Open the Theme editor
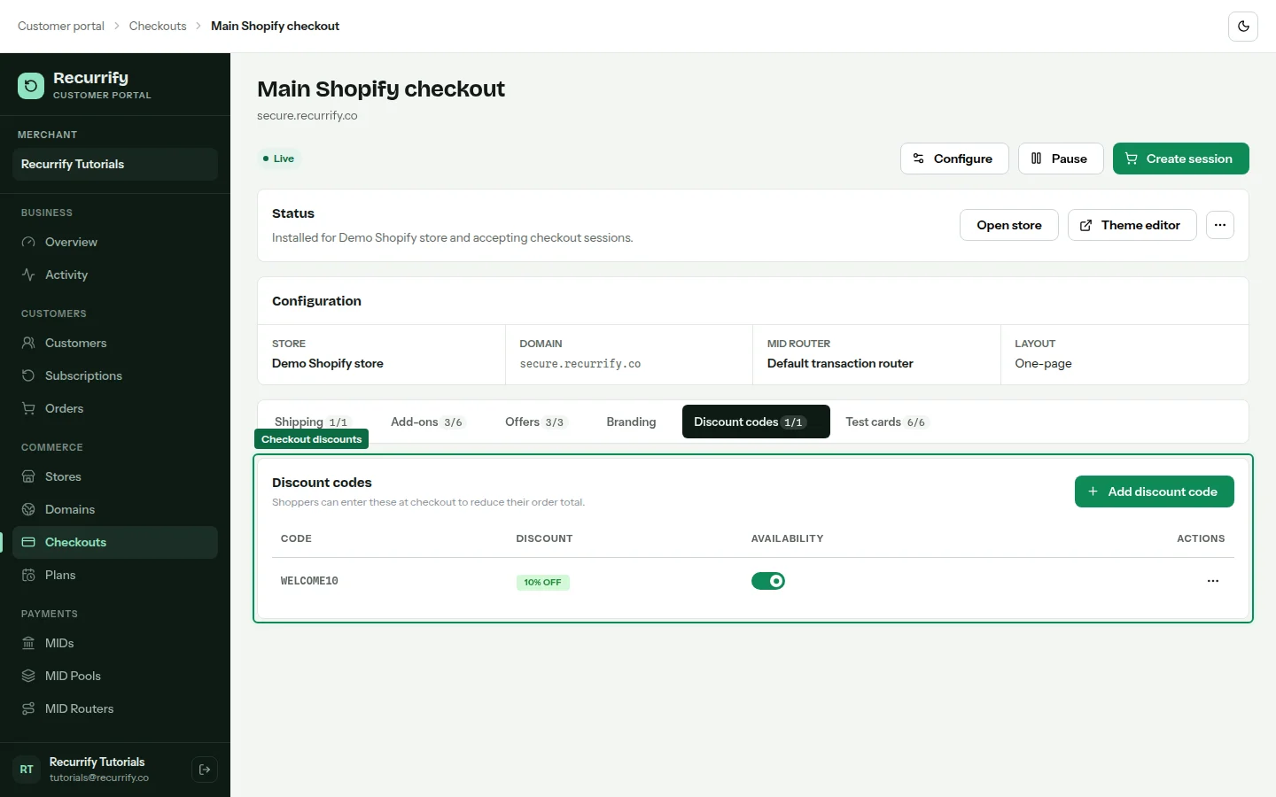The height and width of the screenshot is (797, 1276). coord(1132,225)
